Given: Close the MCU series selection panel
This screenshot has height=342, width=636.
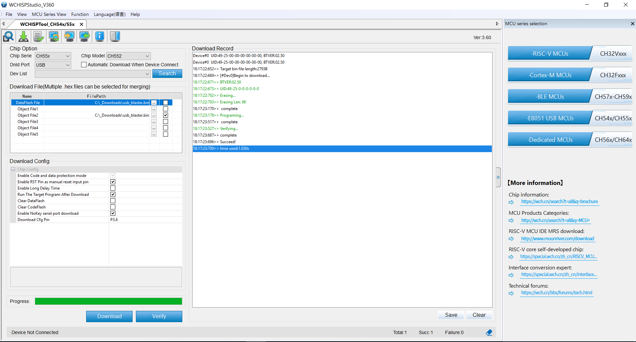Looking at the screenshot, I should (632, 24).
